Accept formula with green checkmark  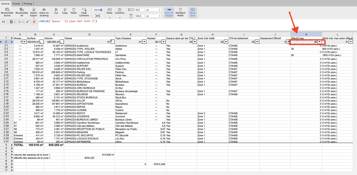27,22
